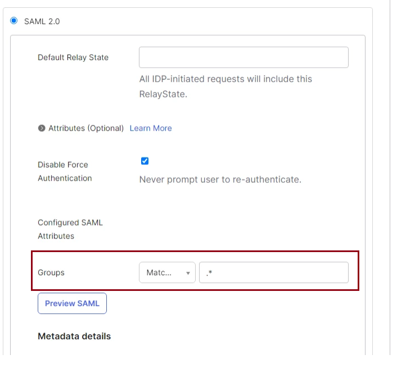Image resolution: width=406 pixels, height=368 pixels.
Task: Click the dropdown arrow beside Matc...
Action: (188, 273)
